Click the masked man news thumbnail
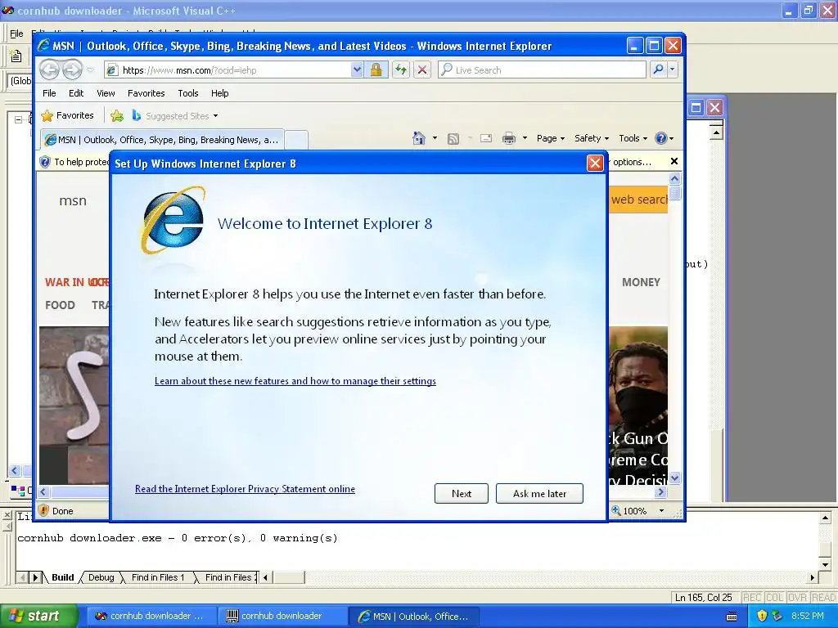The image size is (838, 628). click(638, 406)
